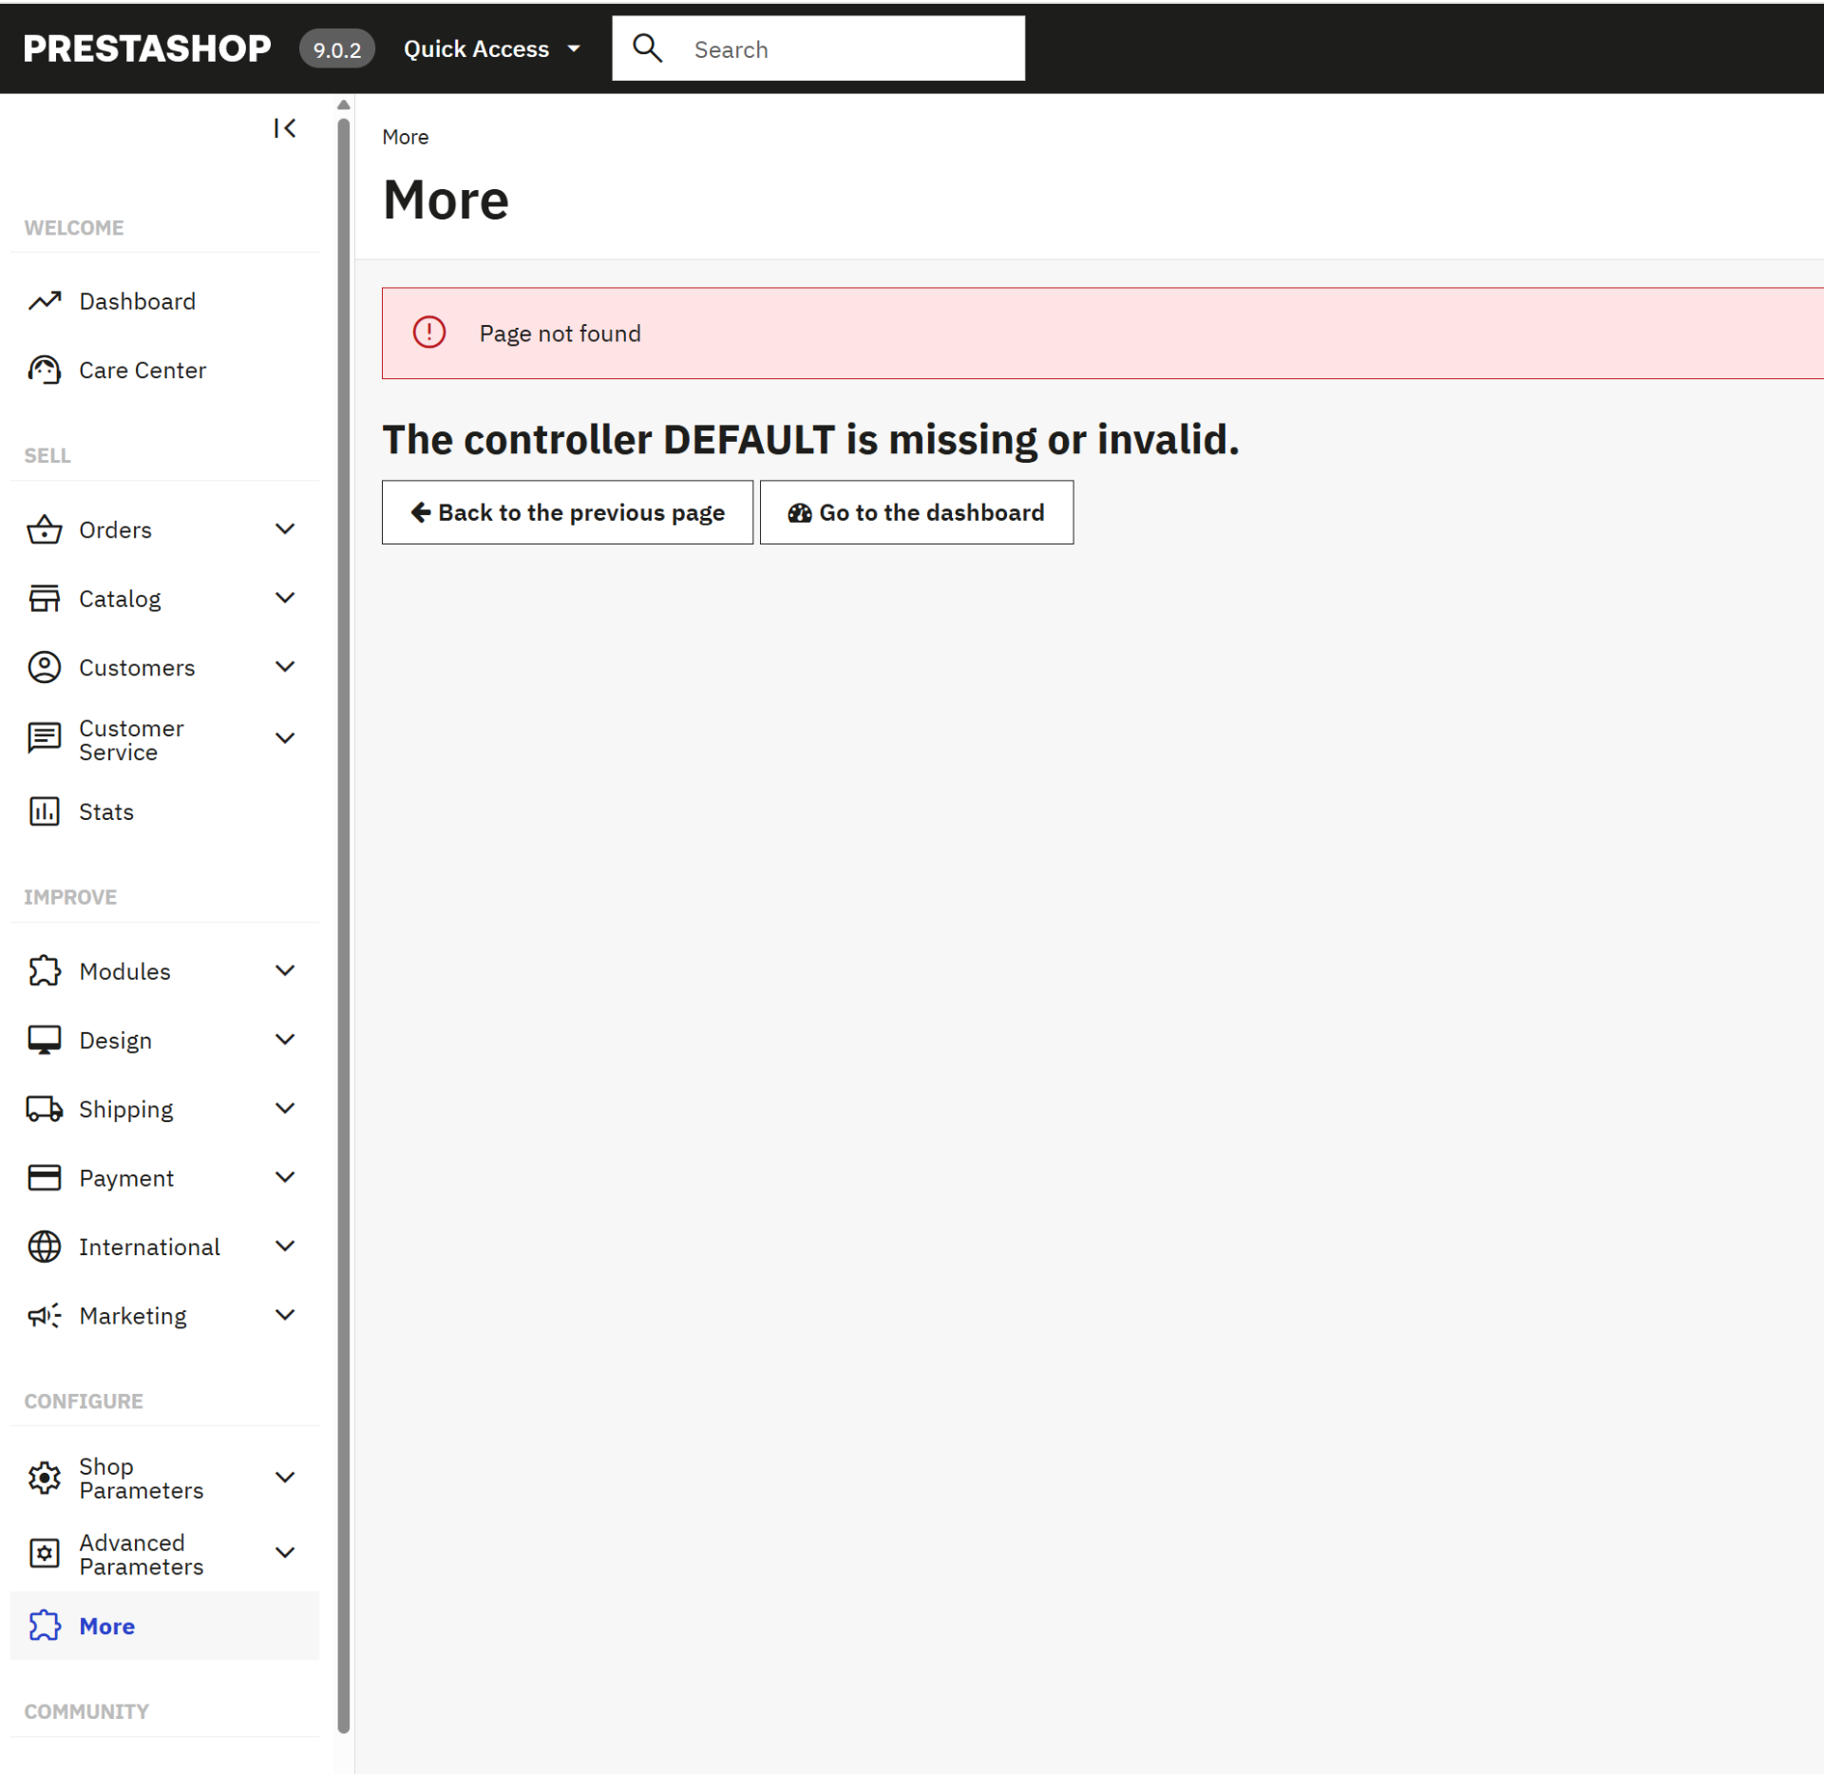
Task: Click the Care Center headset icon
Action: click(x=45, y=370)
